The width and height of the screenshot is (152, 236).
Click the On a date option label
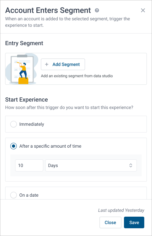pos(29,195)
